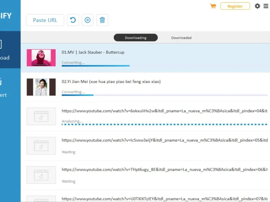Screen dimensions: 270x202
Task: Open the hamburger menu icon
Action: (x=266, y=6)
